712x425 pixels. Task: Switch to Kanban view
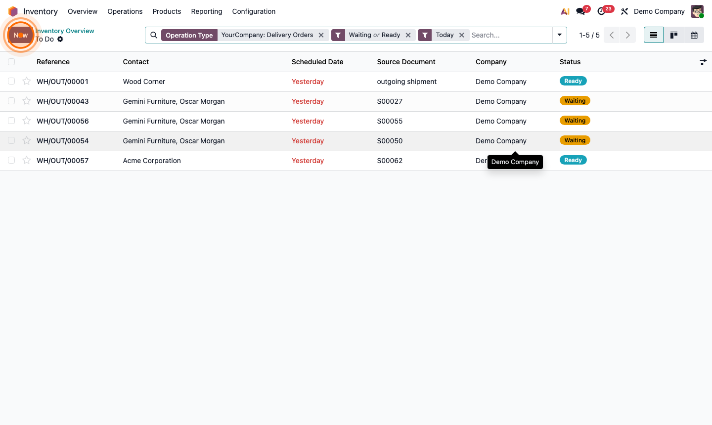point(673,35)
